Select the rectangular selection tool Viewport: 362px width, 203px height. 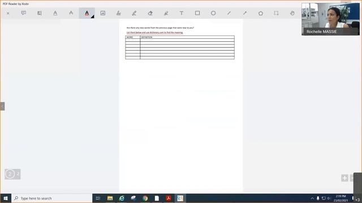click(277, 13)
